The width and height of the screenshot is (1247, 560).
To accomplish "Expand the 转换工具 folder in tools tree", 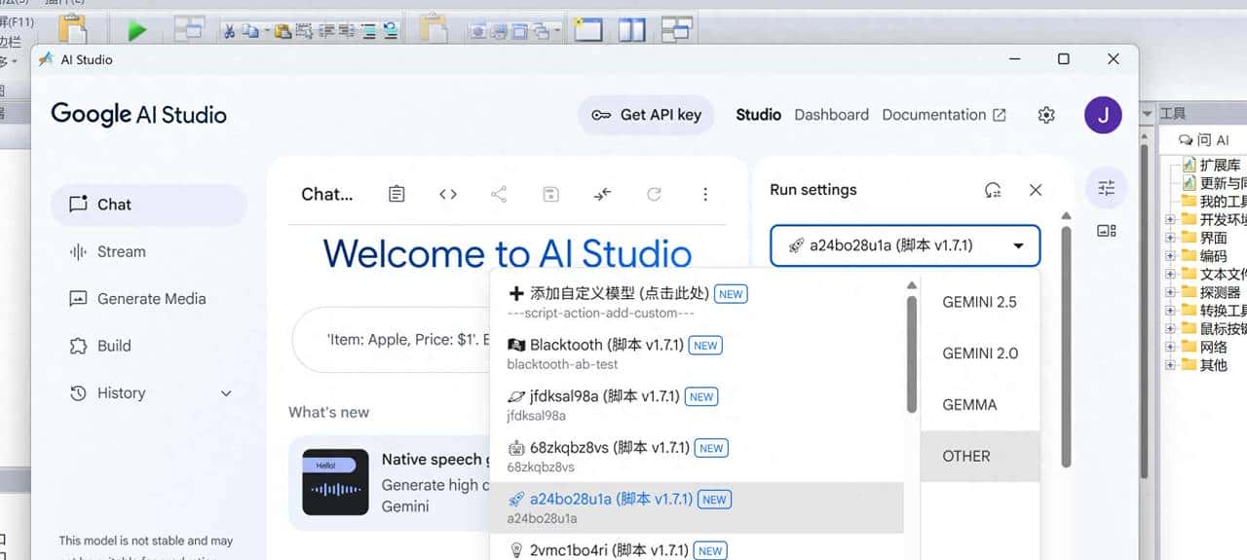I will [x=1170, y=311].
